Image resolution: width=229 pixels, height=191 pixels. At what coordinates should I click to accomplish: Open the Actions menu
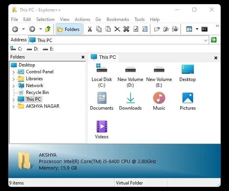point(82,19)
